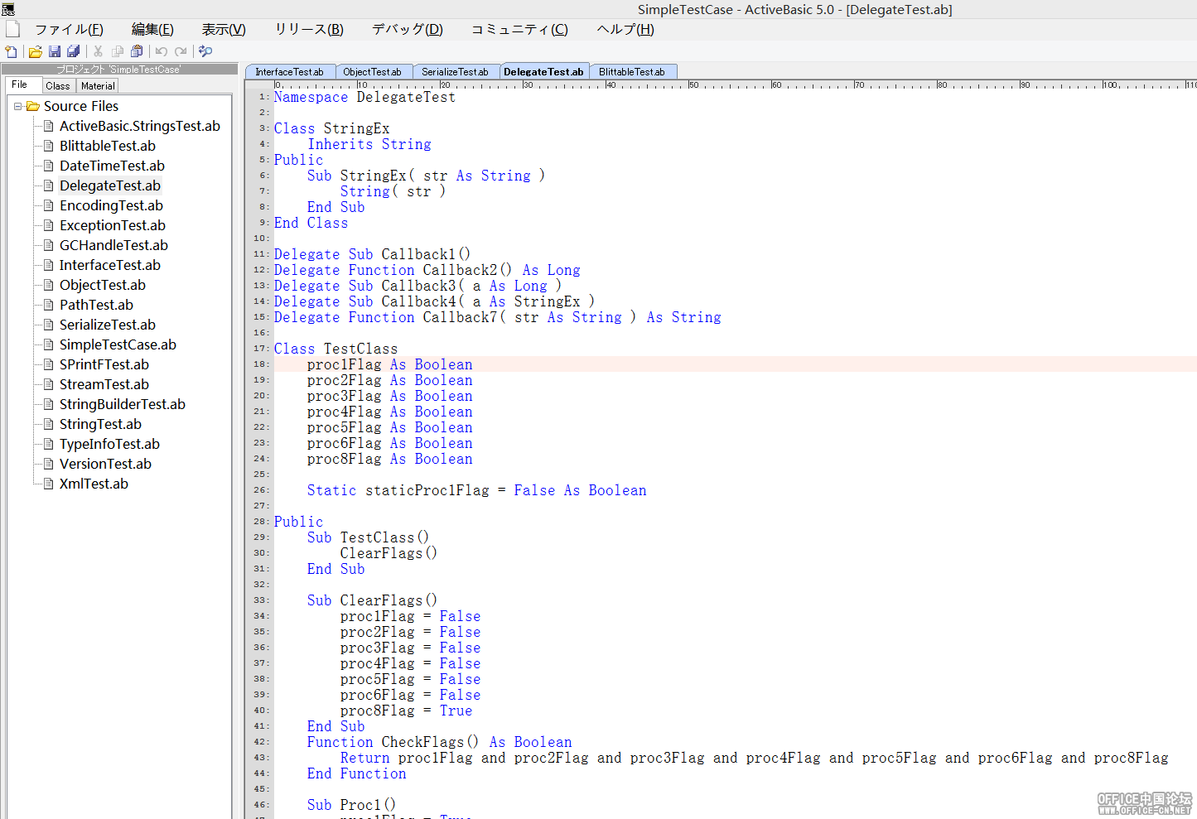This screenshot has width=1197, height=819.
Task: Click the ActiveBasic app icon in title bar
Action: pyautogui.click(x=8, y=9)
